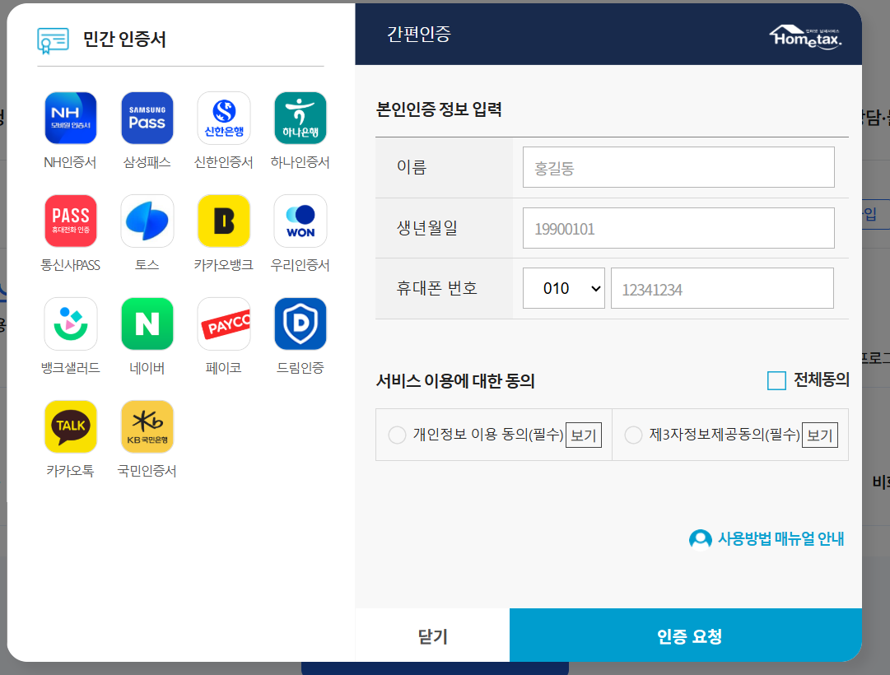Viewport: 890px width, 675px height.
Task: Click the 닫기 close button
Action: tap(432, 635)
